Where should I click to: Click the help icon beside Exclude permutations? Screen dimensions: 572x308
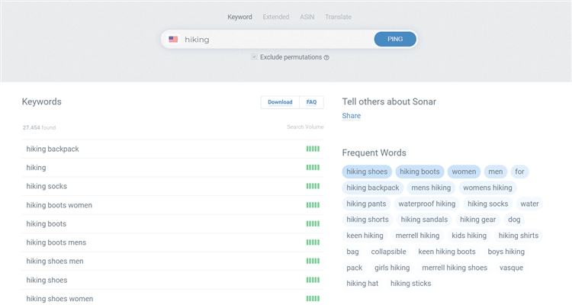click(326, 57)
